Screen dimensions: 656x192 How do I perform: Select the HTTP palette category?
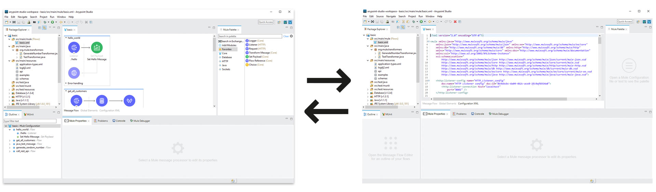tap(223, 61)
